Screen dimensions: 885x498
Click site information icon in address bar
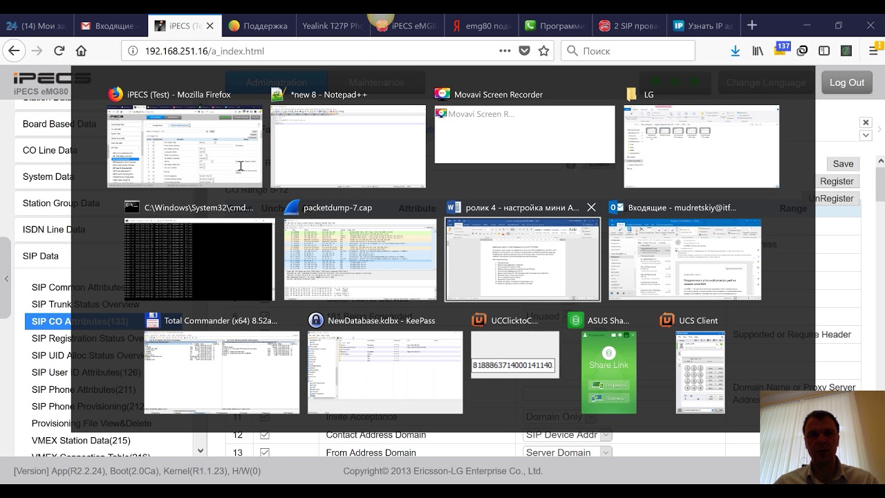[133, 50]
